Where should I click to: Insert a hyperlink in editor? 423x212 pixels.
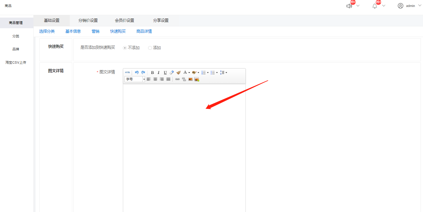point(178,79)
